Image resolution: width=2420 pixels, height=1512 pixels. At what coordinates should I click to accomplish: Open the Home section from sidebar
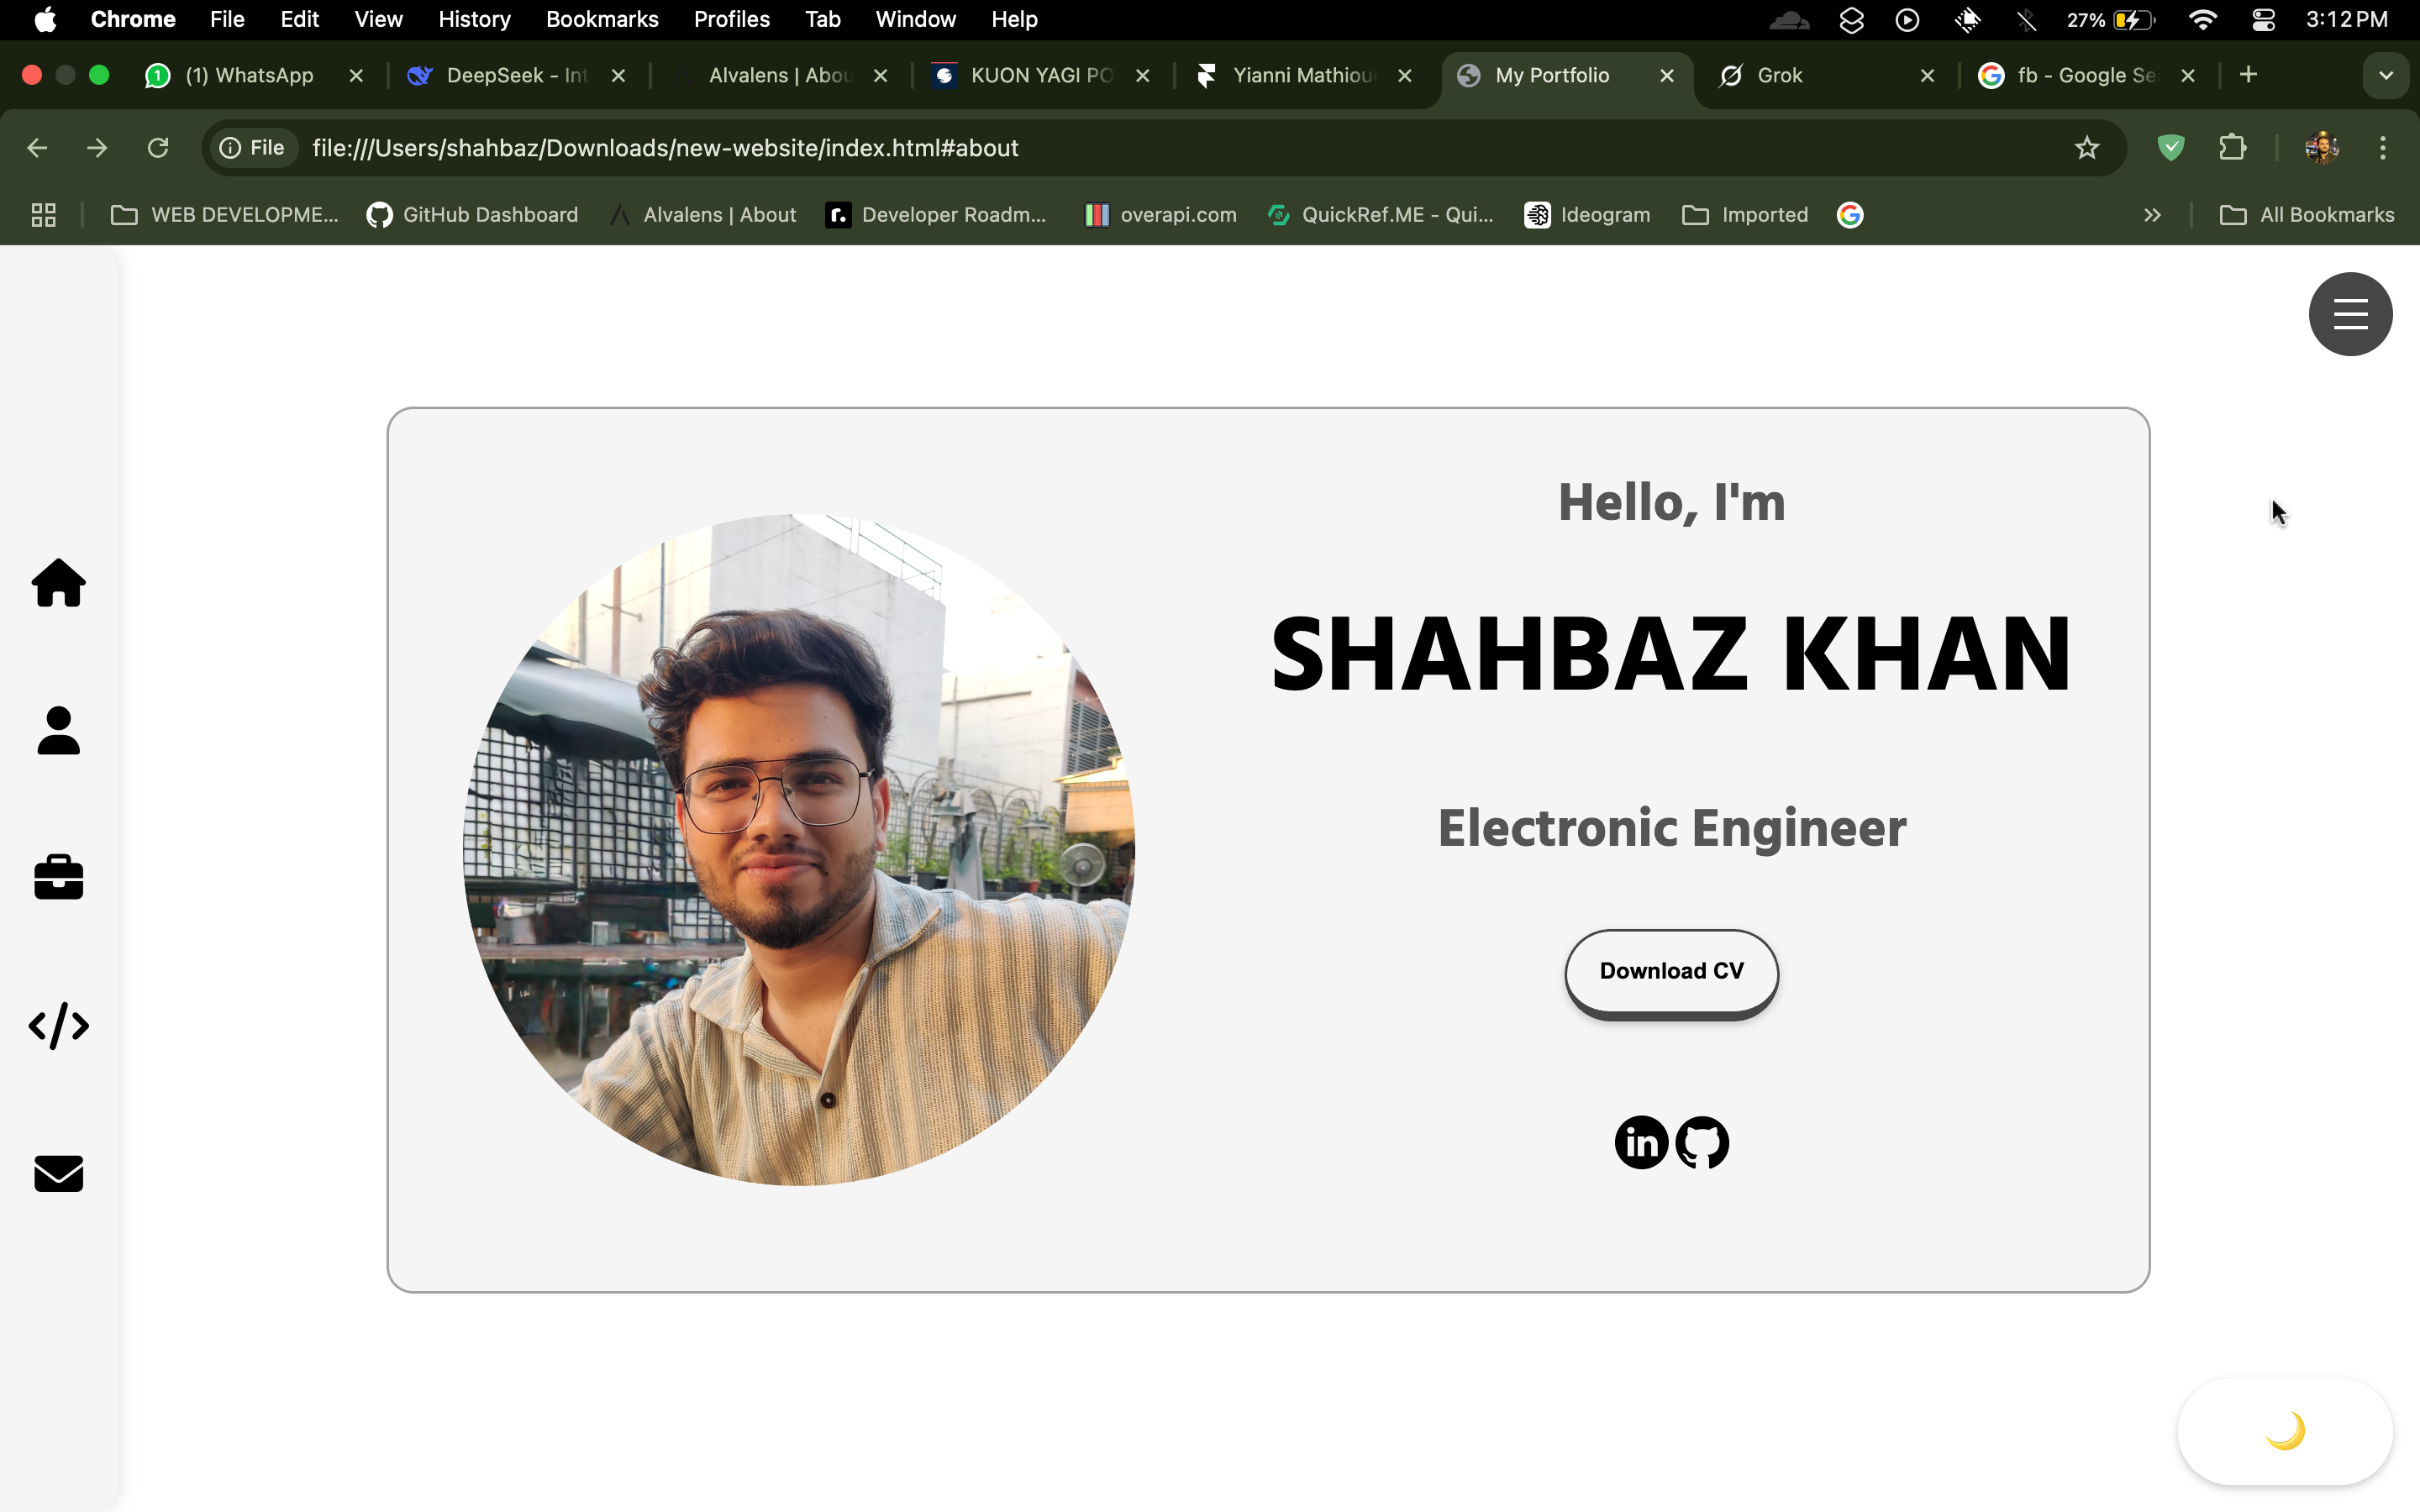pos(59,583)
